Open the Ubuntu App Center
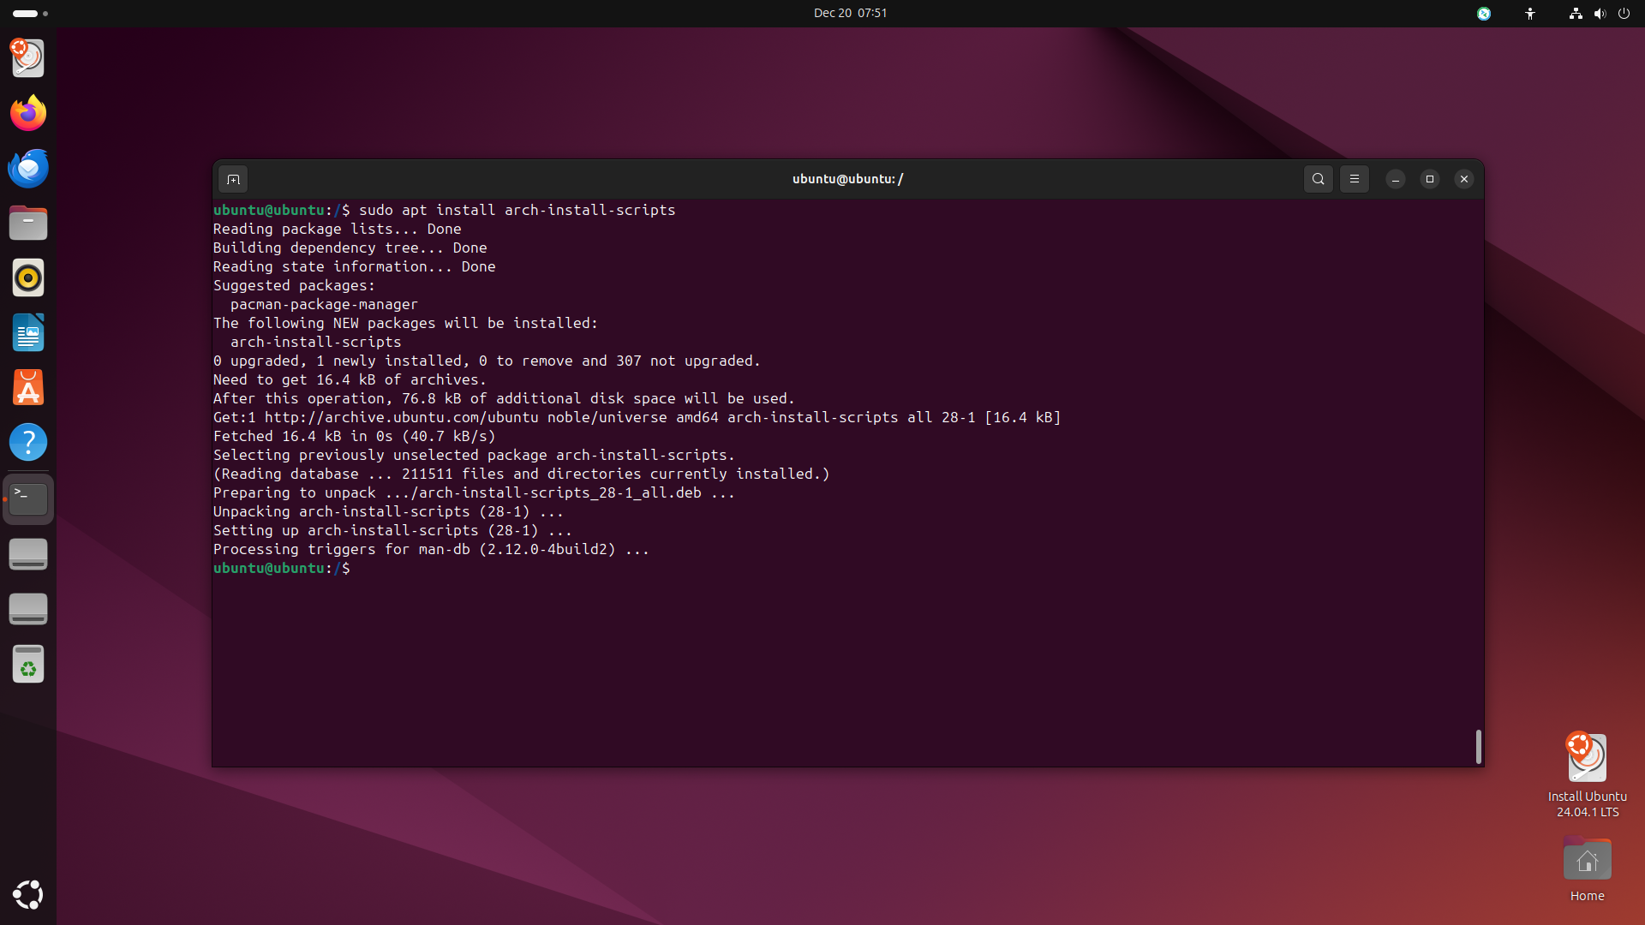Viewport: 1645px width, 925px height. coord(28,387)
